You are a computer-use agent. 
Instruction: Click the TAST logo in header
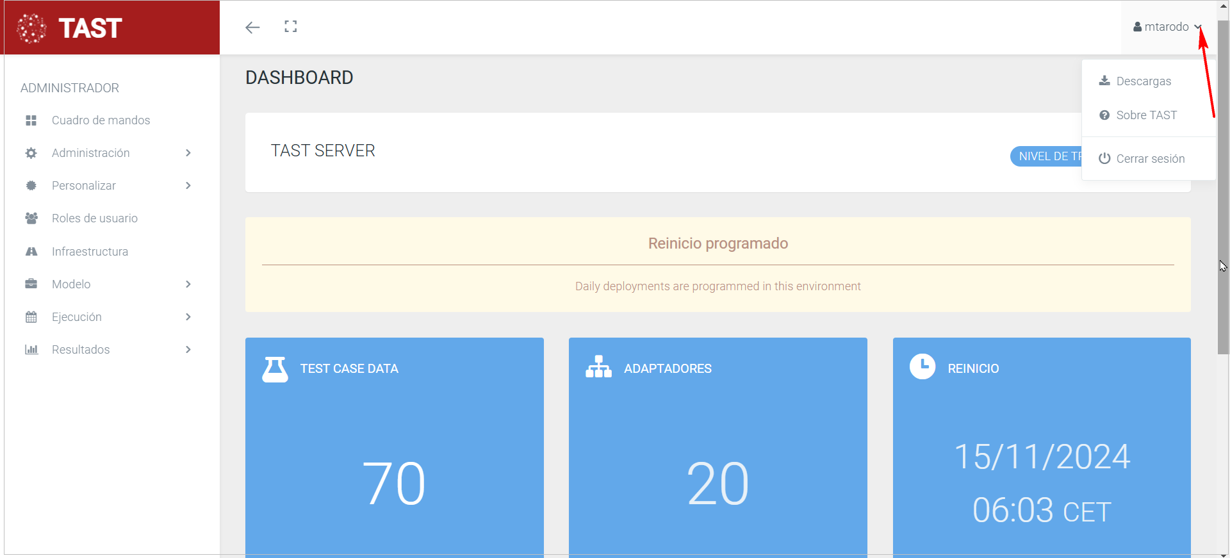69,28
